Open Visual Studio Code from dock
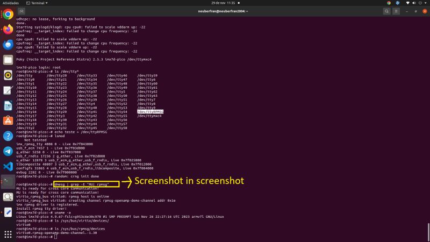 8,167
